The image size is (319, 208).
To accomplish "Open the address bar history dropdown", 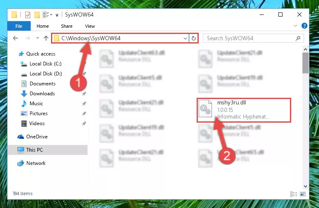I will [185, 38].
